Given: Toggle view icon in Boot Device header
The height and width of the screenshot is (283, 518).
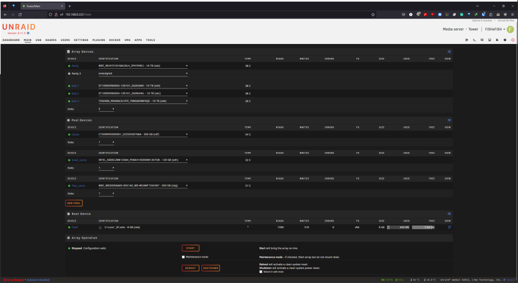Looking at the screenshot, I should pos(449,214).
